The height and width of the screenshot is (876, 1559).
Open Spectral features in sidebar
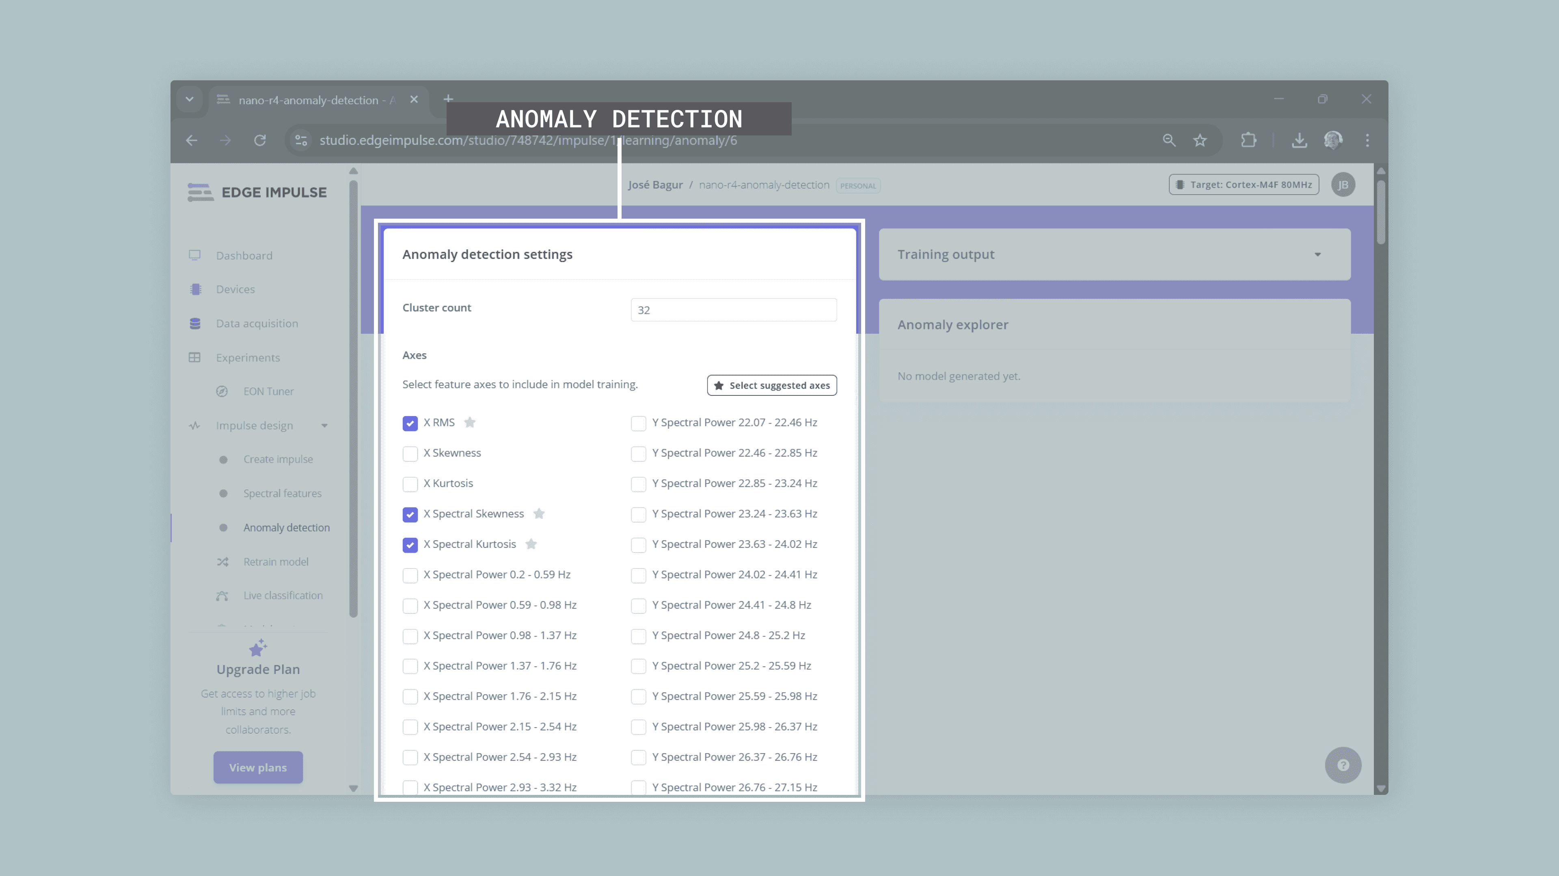pyautogui.click(x=282, y=493)
